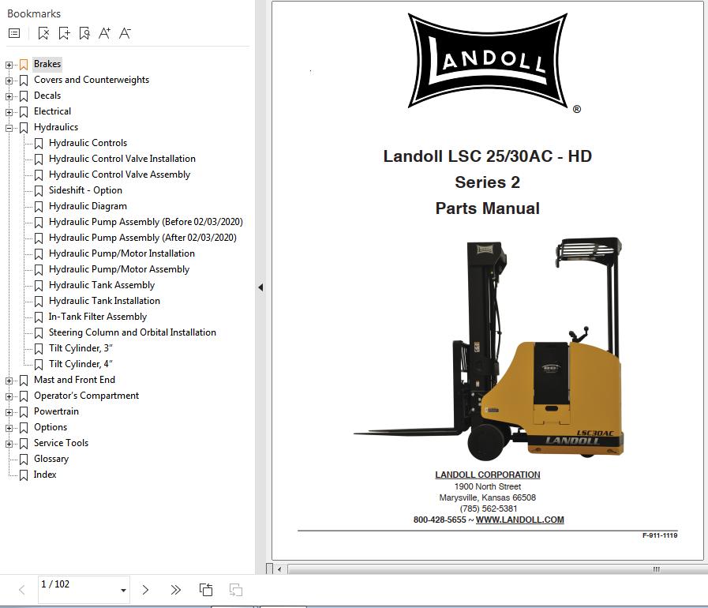The height and width of the screenshot is (608, 708).
Task: Select the Hydraulics bookmark
Action: click(56, 127)
